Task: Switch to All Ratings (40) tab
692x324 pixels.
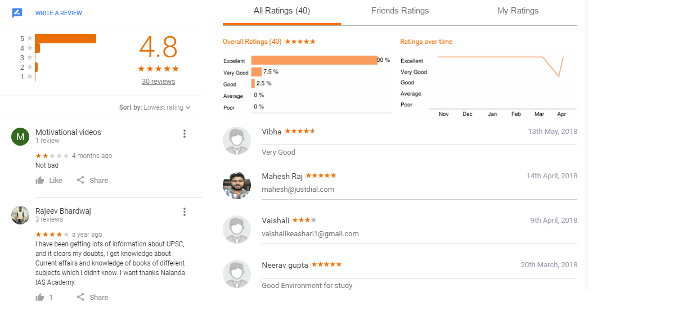Action: point(282,11)
